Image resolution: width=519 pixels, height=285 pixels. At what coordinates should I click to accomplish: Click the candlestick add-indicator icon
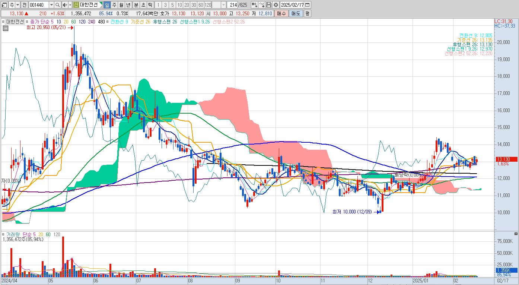254,5
